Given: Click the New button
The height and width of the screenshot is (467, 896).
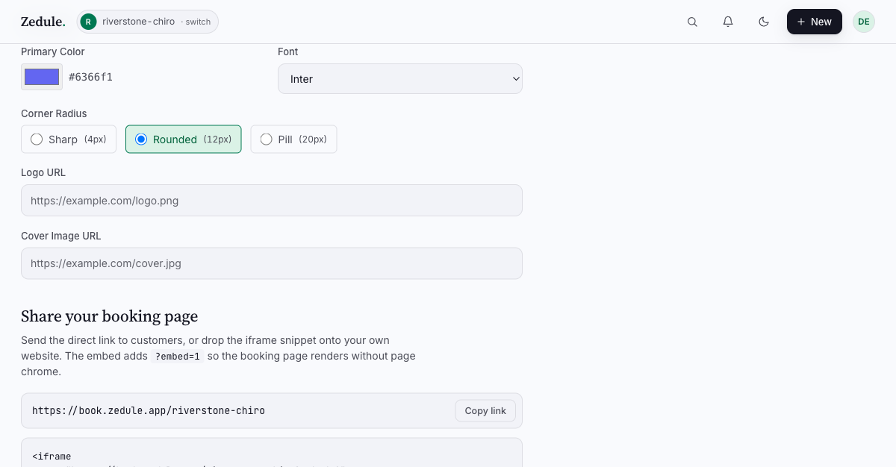Looking at the screenshot, I should pyautogui.click(x=815, y=22).
